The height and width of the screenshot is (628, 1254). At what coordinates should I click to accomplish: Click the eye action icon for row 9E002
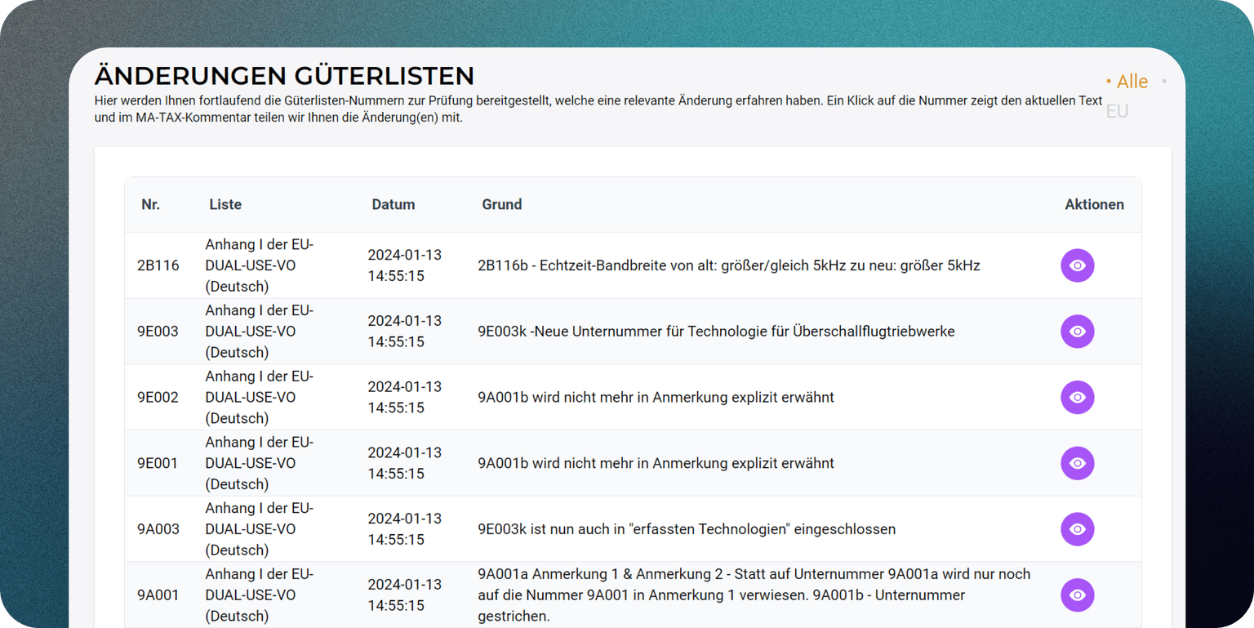pyautogui.click(x=1077, y=397)
